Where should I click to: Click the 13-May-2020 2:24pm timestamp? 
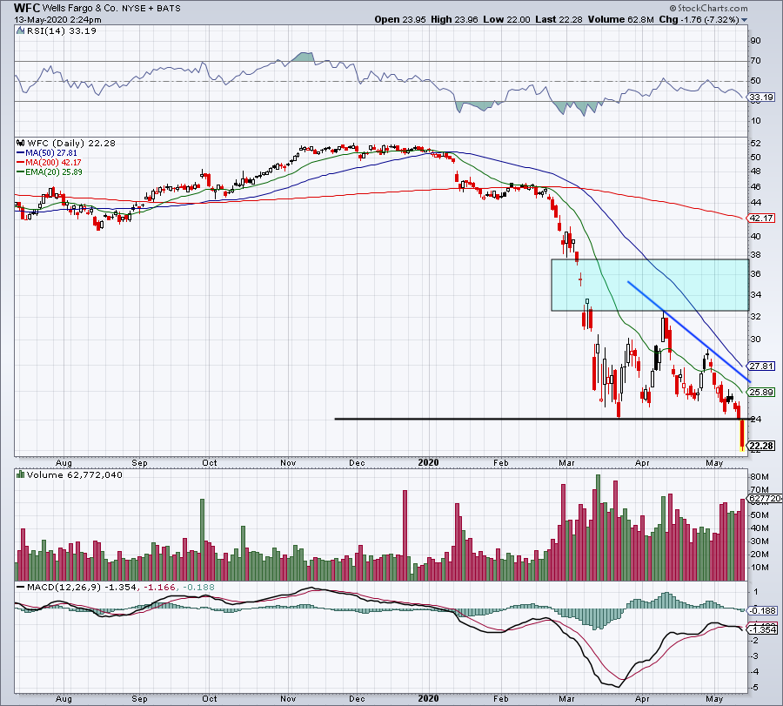point(57,20)
